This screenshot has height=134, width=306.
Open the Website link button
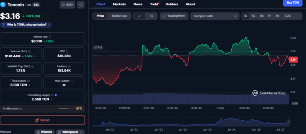(45, 132)
